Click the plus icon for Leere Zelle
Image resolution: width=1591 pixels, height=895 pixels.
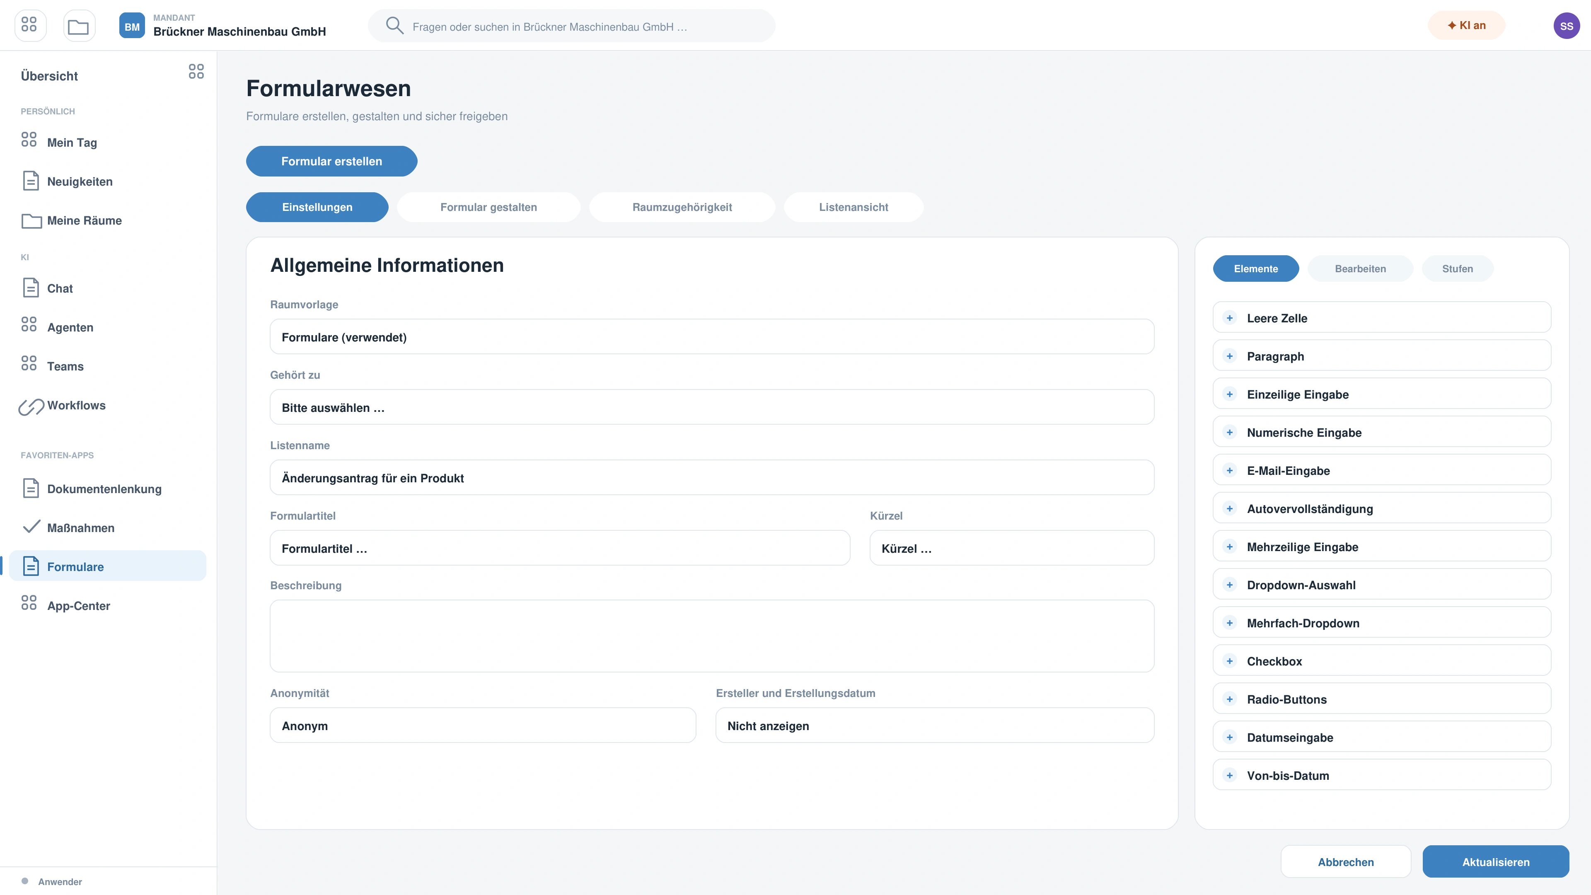point(1229,317)
